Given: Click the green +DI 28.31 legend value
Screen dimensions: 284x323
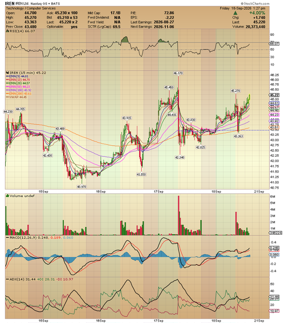Looking at the screenshot, I should [46, 279].
